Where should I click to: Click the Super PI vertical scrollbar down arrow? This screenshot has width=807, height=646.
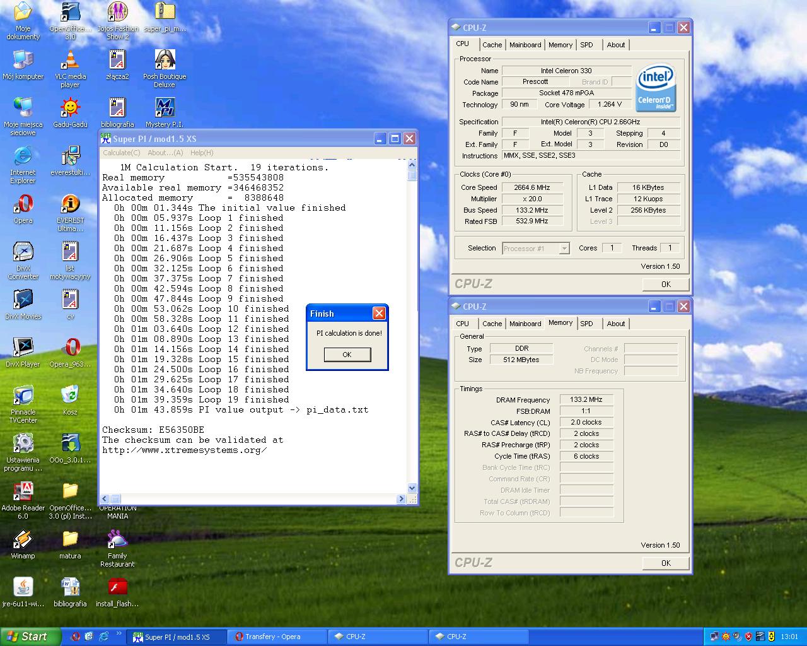pyautogui.click(x=412, y=488)
